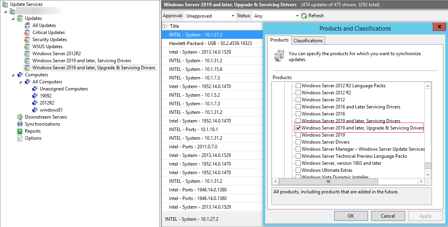Click the horizontal scrollbar right arrow
This screenshot has height=227, width=448.
coord(421,182)
